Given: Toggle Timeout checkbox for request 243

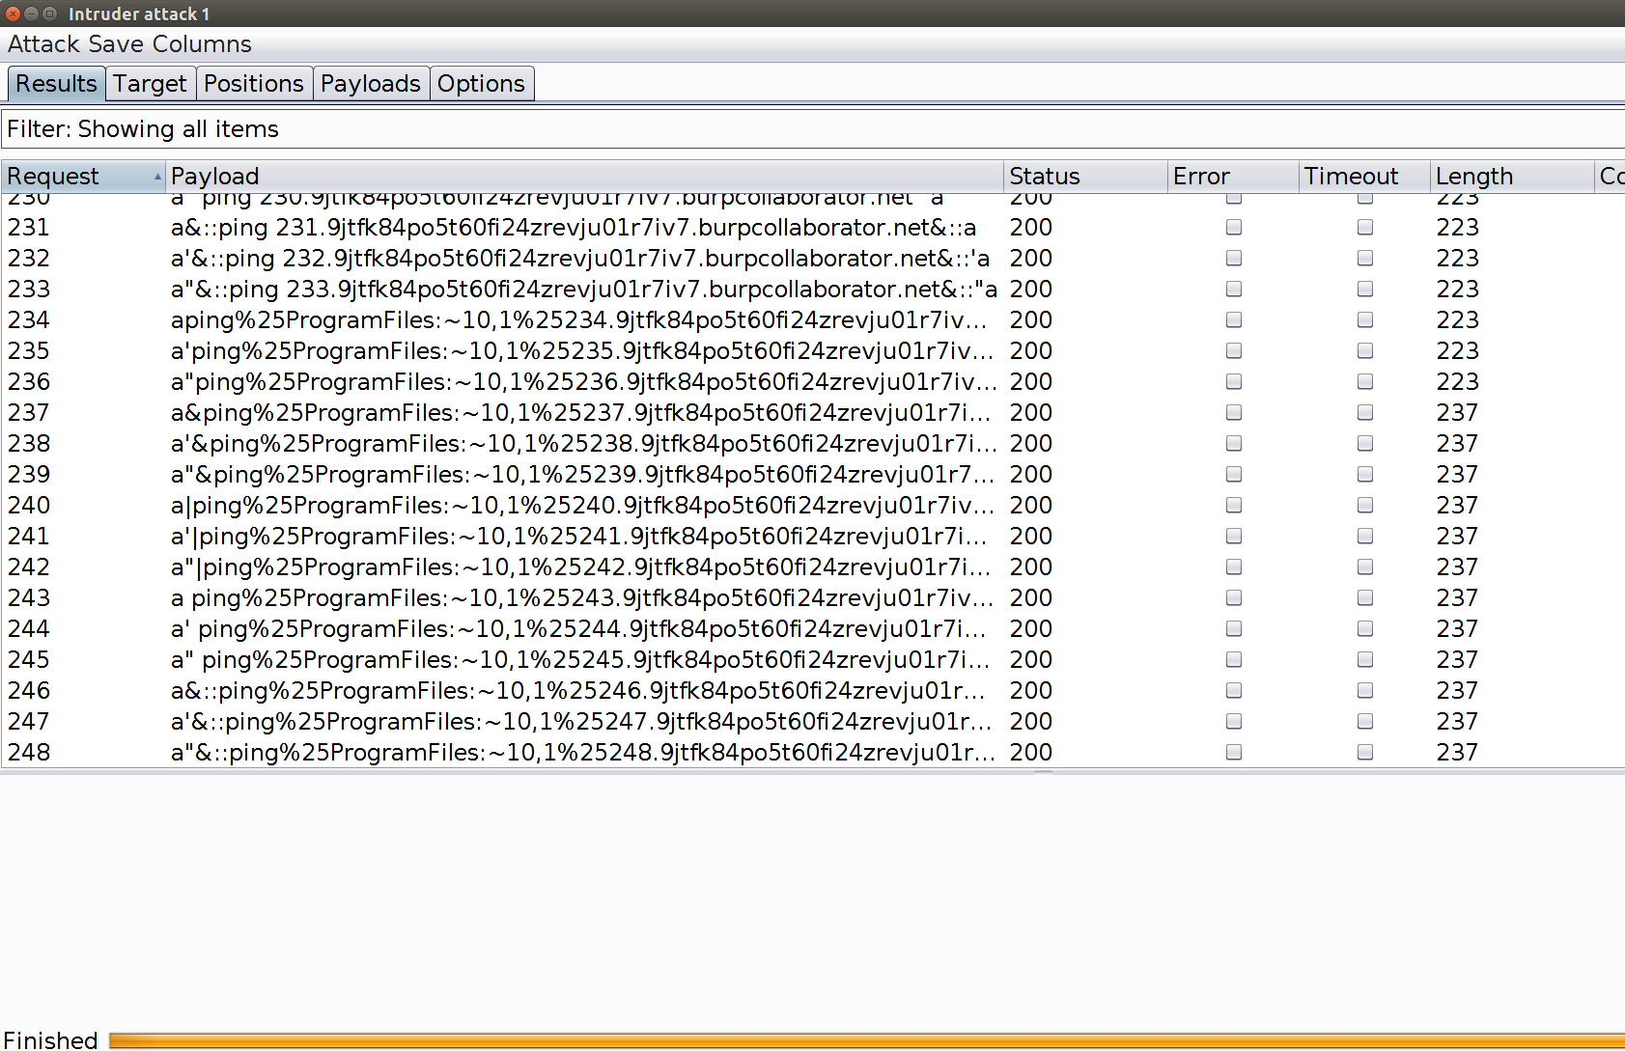Looking at the screenshot, I should (x=1365, y=597).
